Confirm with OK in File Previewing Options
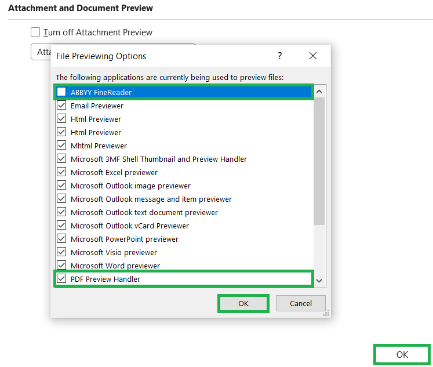This screenshot has width=433, height=367. (243, 303)
